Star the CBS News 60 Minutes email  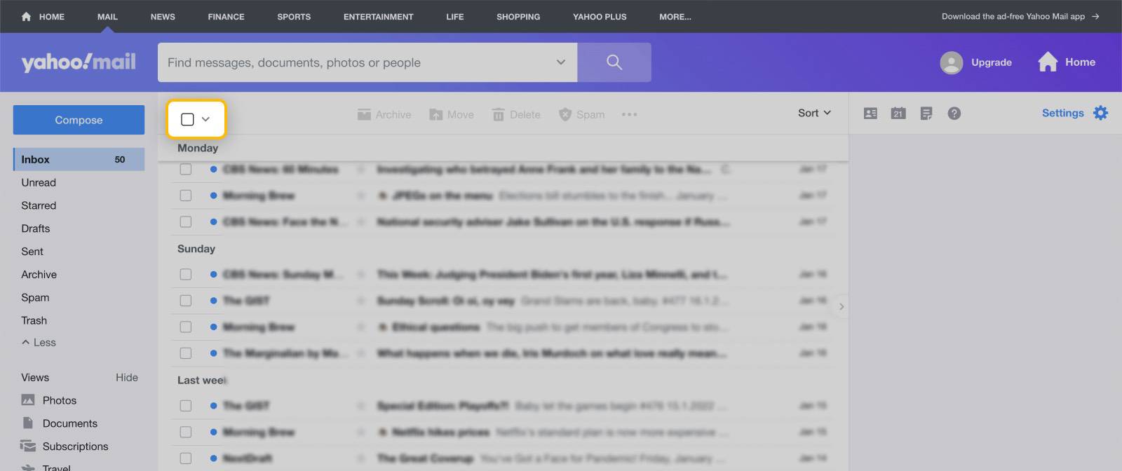pos(361,170)
